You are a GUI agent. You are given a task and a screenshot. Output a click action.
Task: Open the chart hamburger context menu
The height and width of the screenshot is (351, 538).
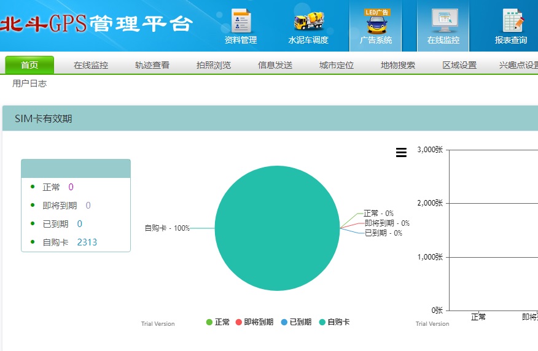[401, 153]
